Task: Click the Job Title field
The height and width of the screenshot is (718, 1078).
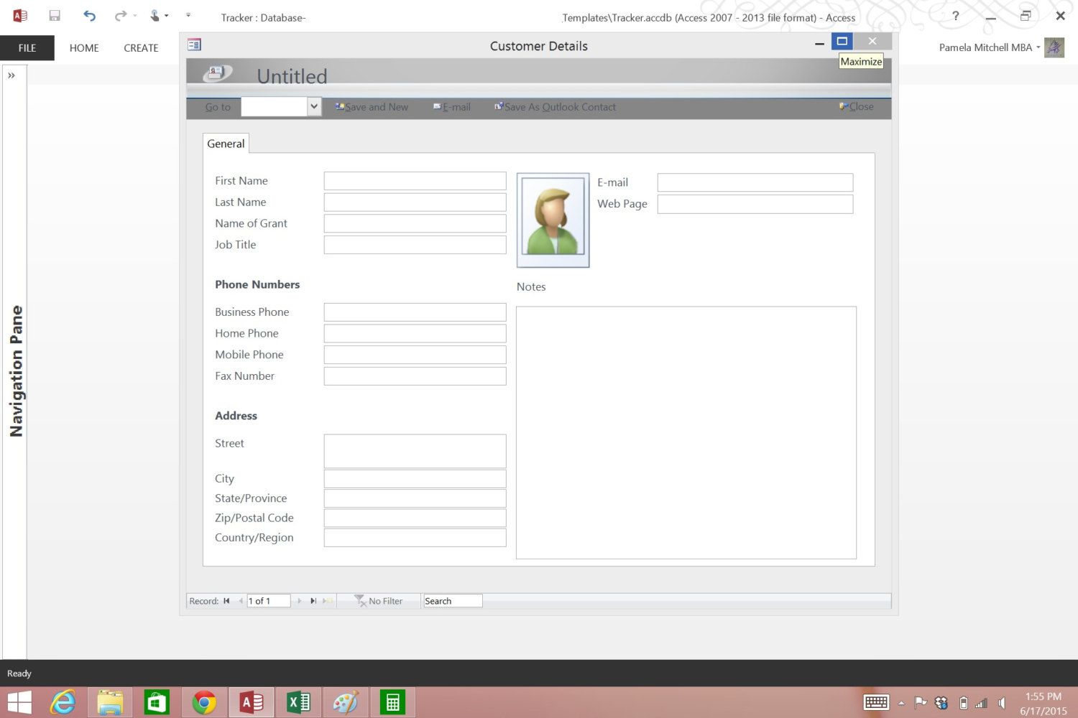Action: [415, 245]
